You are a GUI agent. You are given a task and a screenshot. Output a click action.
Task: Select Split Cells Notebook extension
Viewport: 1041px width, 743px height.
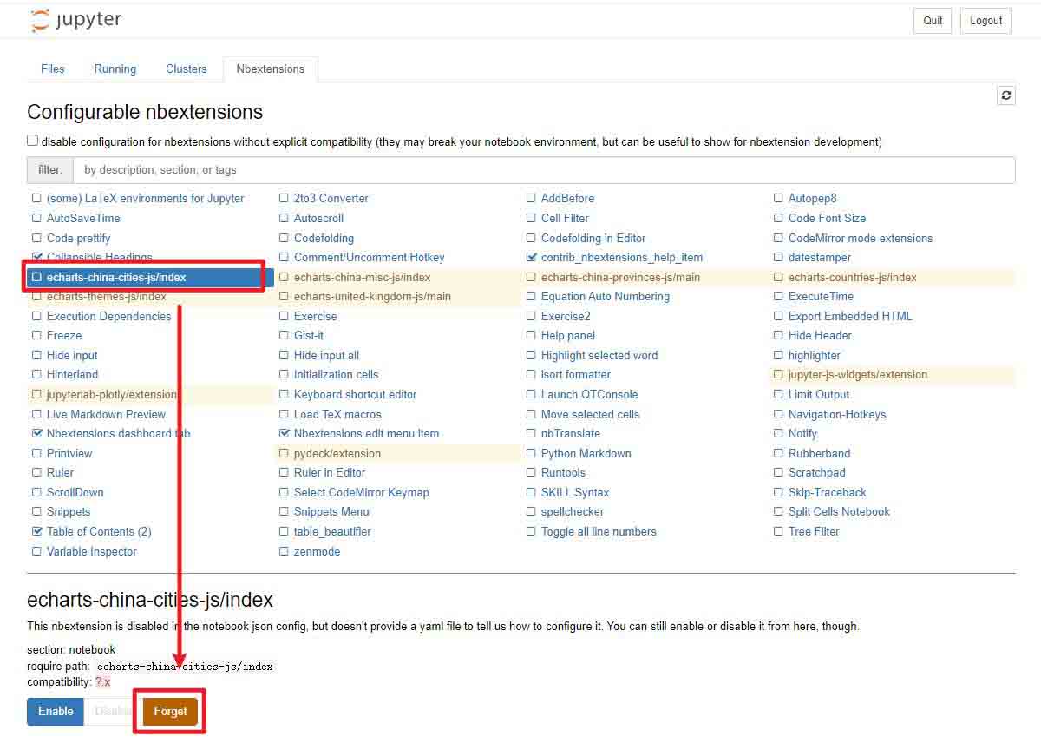point(839,512)
